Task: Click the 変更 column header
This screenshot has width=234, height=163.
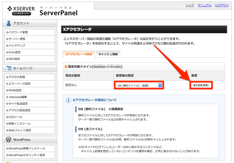Action: (207, 75)
